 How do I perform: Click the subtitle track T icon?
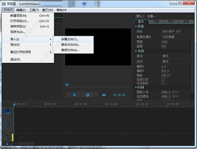point(7,137)
